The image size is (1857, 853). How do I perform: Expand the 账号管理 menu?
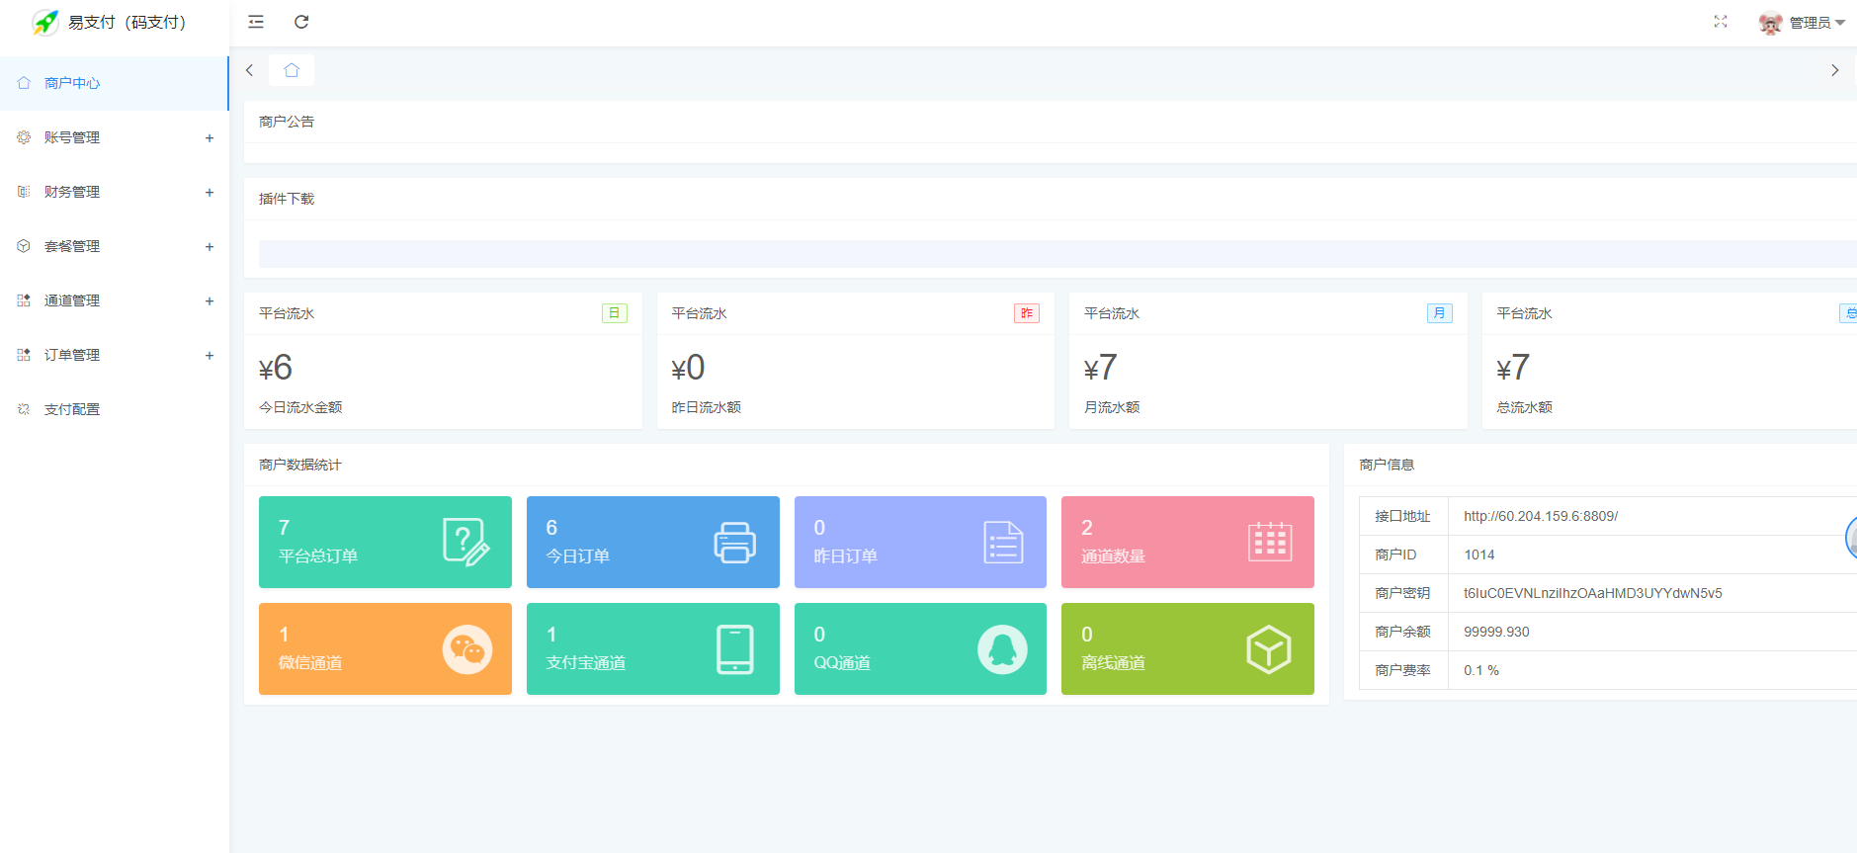(72, 137)
